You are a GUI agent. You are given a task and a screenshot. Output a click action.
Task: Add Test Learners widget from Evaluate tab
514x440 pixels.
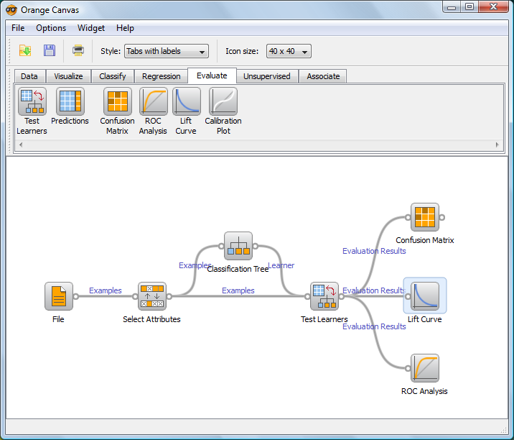[x=32, y=101]
